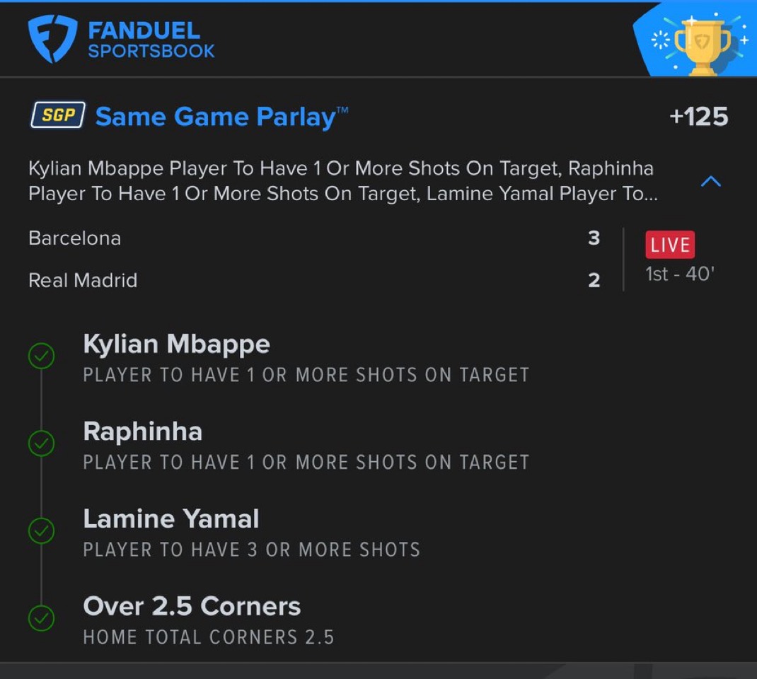This screenshot has width=757, height=679.
Task: Click the SGP badge icon
Action: pos(58,115)
